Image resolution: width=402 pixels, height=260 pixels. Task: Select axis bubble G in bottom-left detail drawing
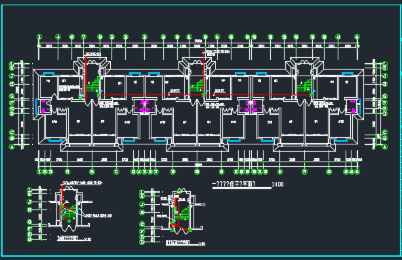tap(30, 222)
